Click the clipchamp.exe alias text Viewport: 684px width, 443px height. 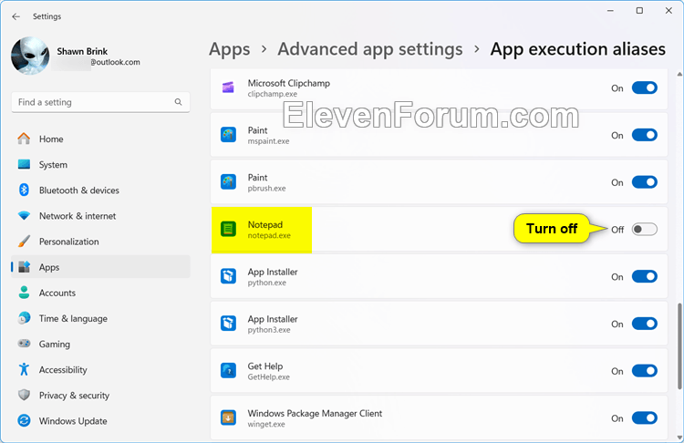click(x=272, y=94)
